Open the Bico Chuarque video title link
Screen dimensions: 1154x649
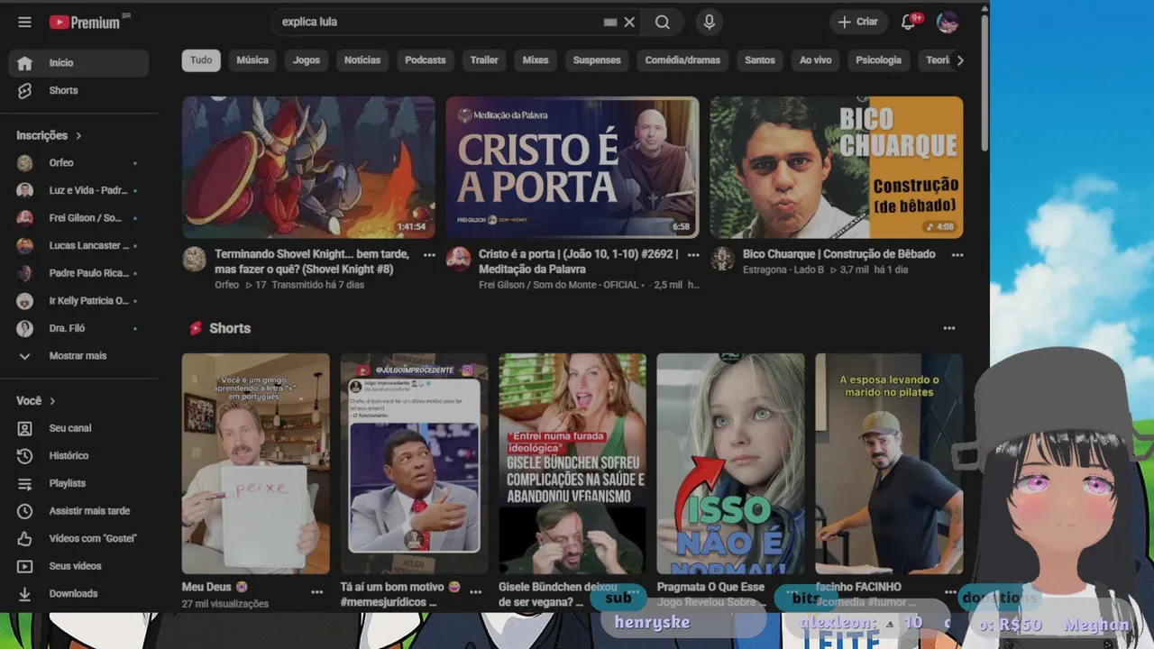point(839,254)
